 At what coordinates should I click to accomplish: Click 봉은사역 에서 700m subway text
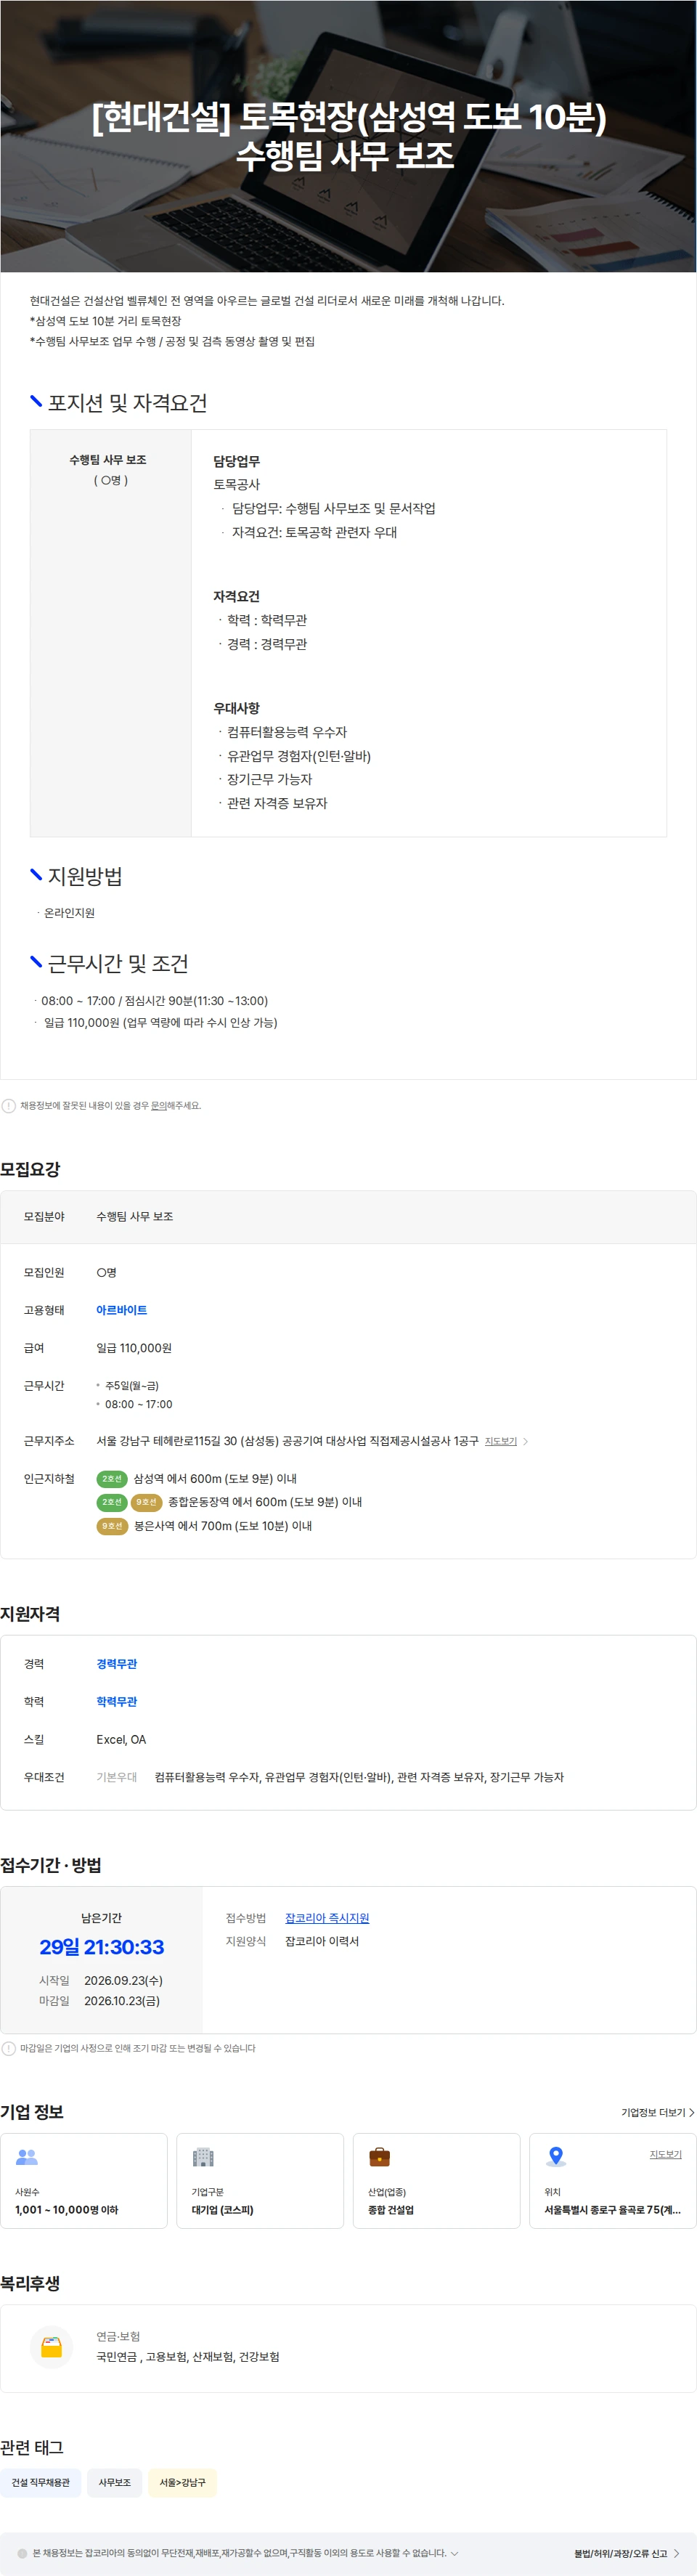[x=223, y=1526]
